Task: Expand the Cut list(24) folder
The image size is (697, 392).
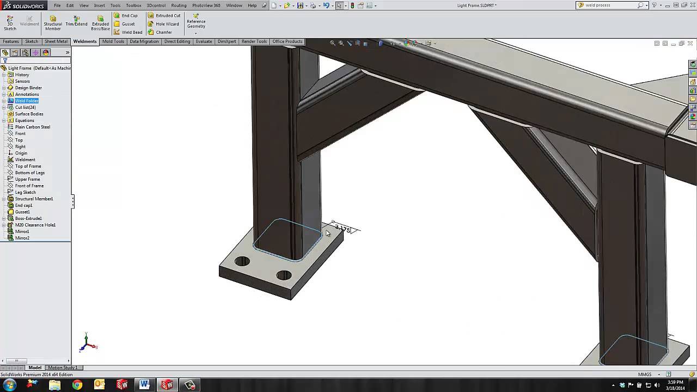Action: coord(4,107)
